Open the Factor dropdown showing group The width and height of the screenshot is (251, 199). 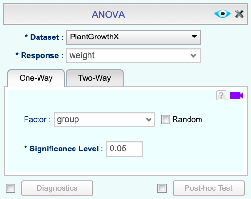pyautogui.click(x=104, y=120)
